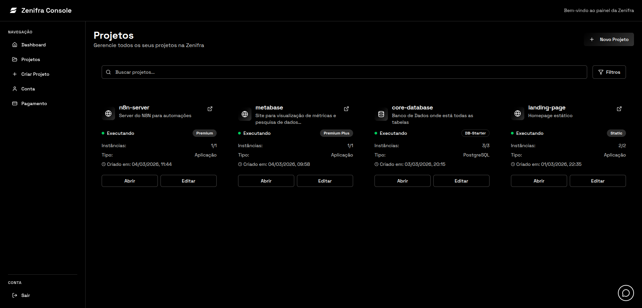Viewport: 642px width, 308px height.
Task: Click the Criar Projeto plus icon
Action: [x=14, y=74]
